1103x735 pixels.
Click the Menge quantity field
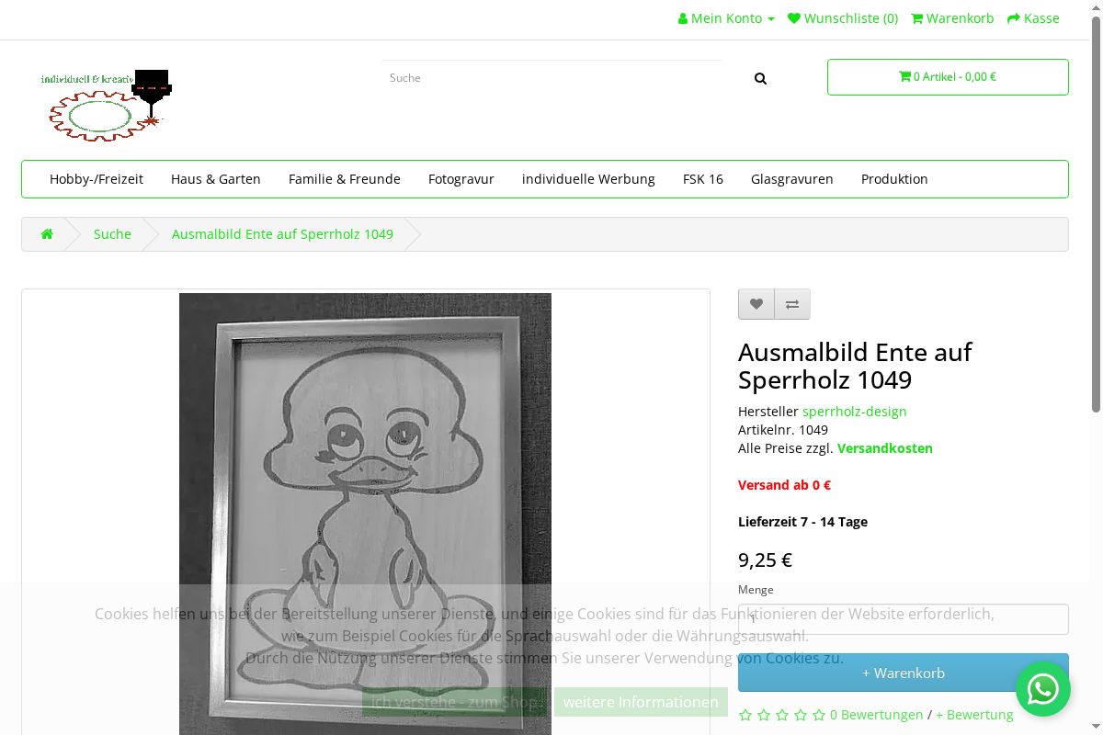(x=904, y=619)
